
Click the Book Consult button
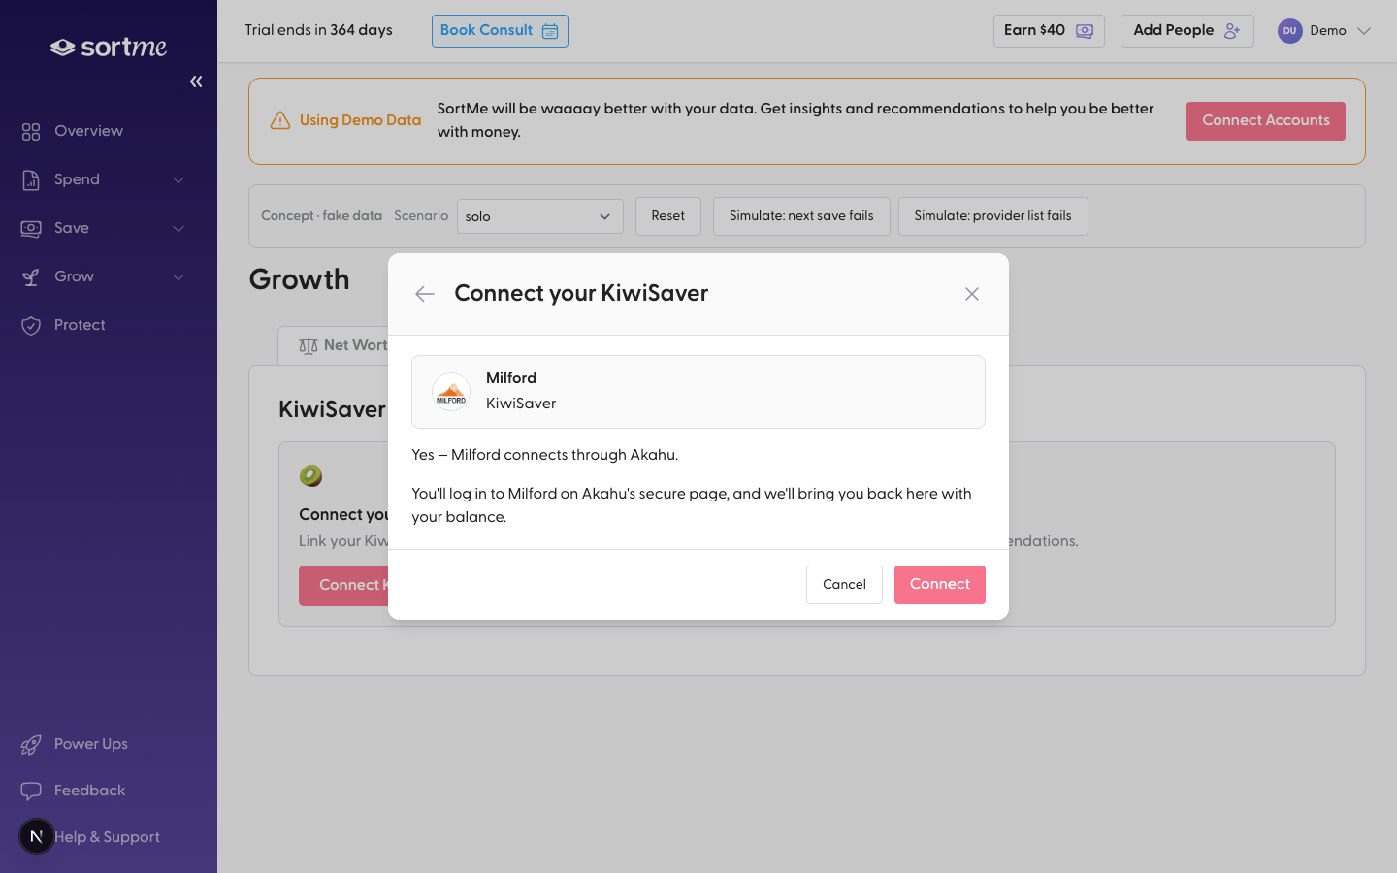pos(500,31)
